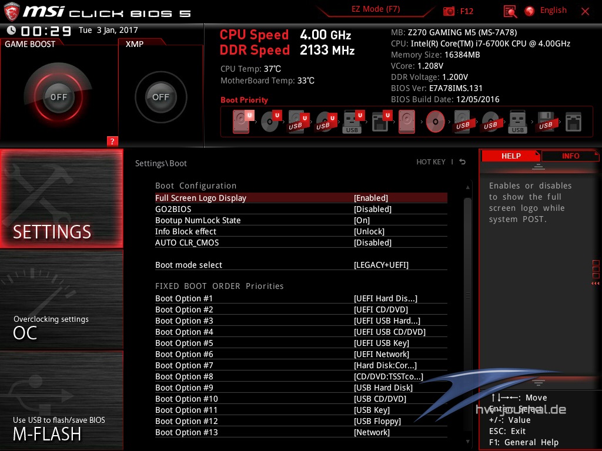This screenshot has width=602, height=451.
Task: Open Boot mode select LEGACY+UEFI option
Action: pos(381,265)
